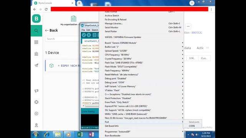Screen dimensions: 246x138
Task: Open the Blynk settings gear icon
Action: (36, 113)
